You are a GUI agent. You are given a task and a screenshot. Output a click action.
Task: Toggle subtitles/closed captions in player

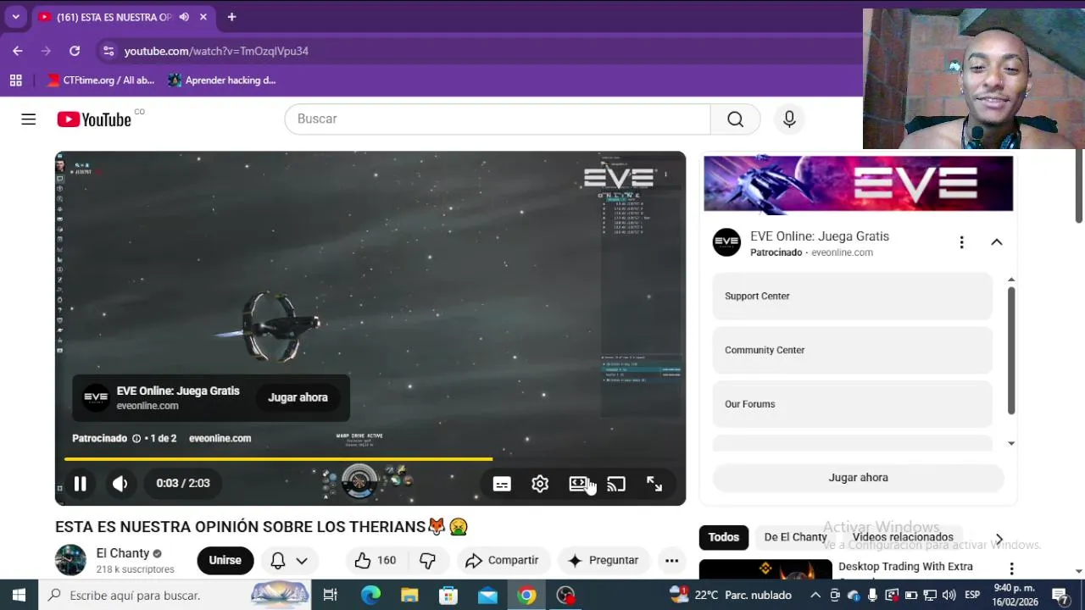tap(502, 484)
